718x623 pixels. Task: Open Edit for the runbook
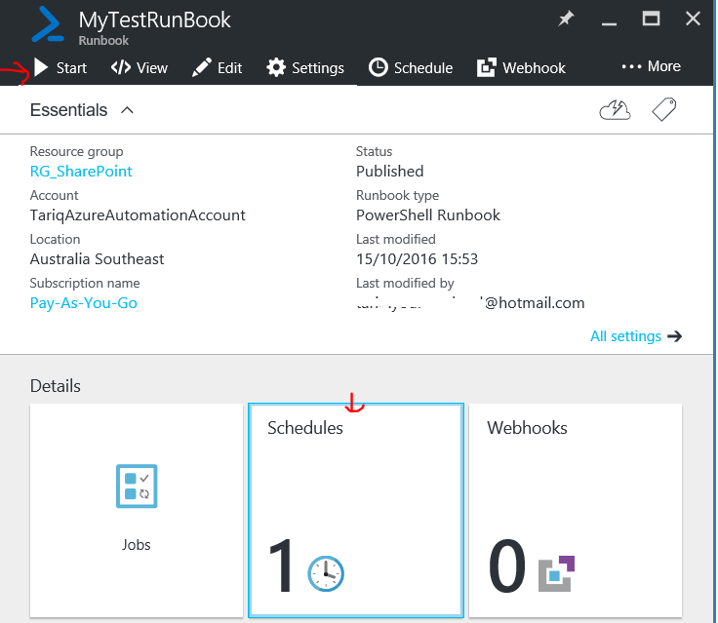(x=217, y=67)
